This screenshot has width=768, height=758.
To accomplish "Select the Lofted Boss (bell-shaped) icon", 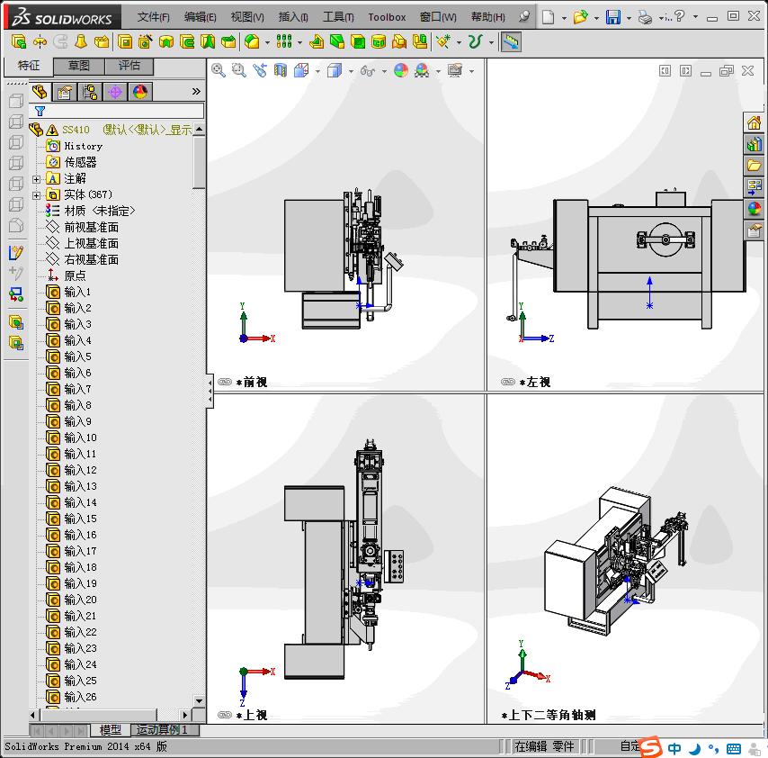I will pyautogui.click(x=81, y=42).
